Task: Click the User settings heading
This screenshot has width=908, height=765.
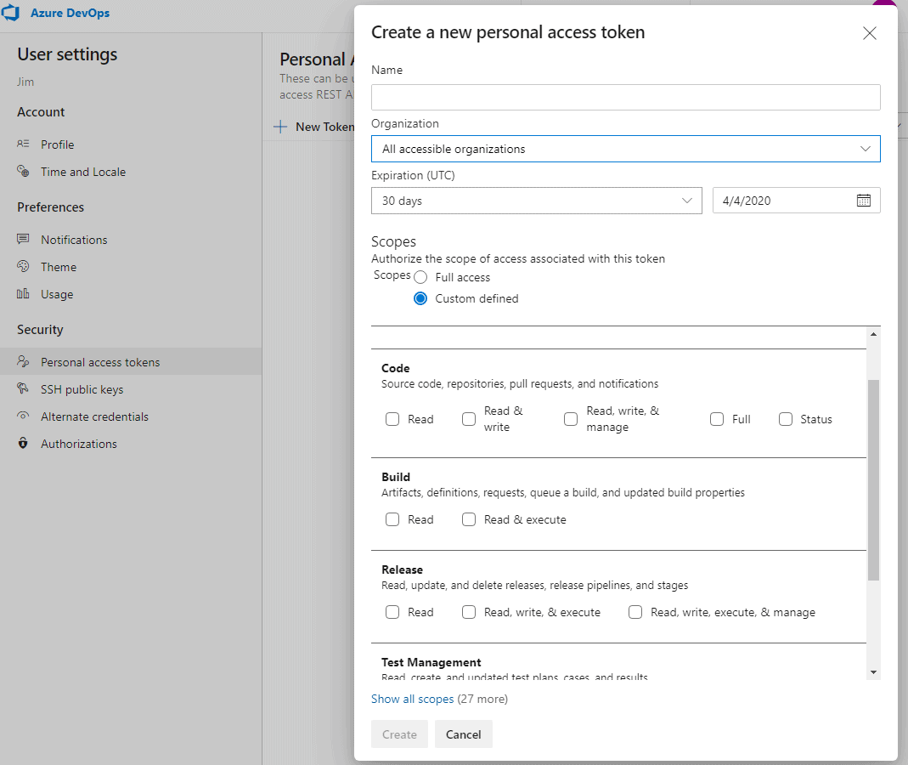Action: point(67,54)
